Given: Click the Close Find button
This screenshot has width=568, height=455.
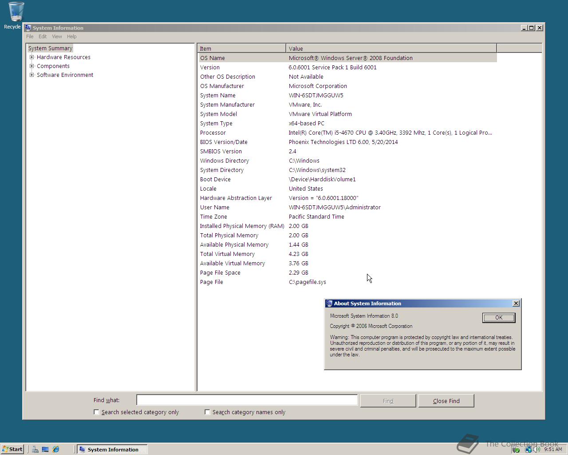Looking at the screenshot, I should click(x=446, y=401).
